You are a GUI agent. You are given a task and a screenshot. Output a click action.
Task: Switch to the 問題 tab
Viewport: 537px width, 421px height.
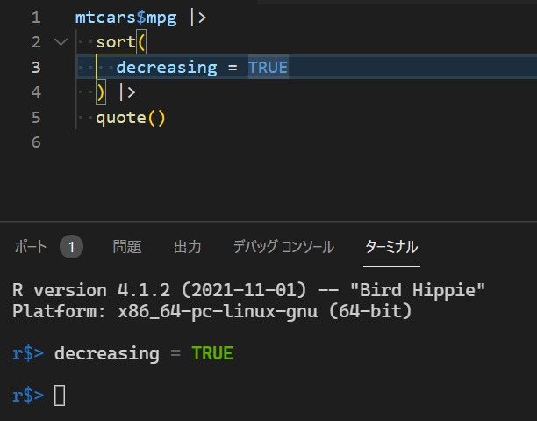click(x=127, y=247)
